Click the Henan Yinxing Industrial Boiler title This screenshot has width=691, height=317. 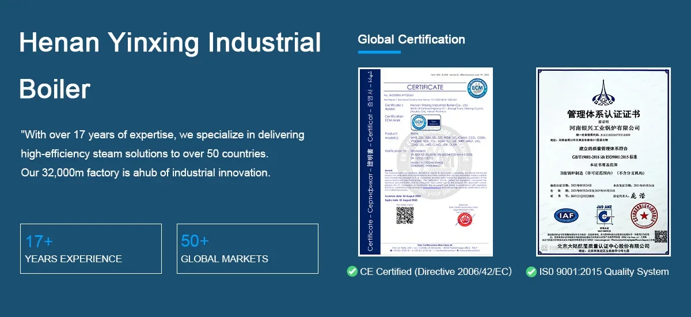170,66
